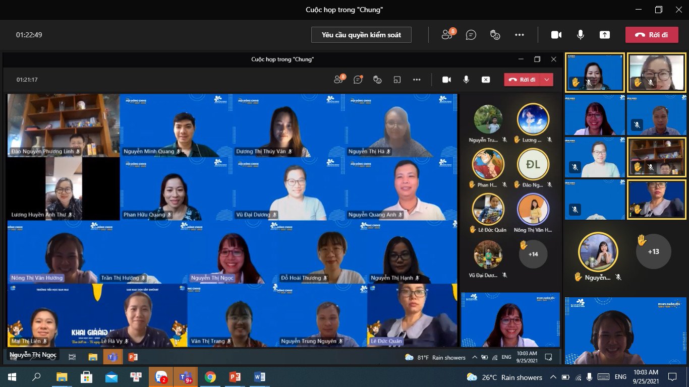Open Google Chrome from the taskbar
This screenshot has height=387, width=689.
(x=210, y=377)
